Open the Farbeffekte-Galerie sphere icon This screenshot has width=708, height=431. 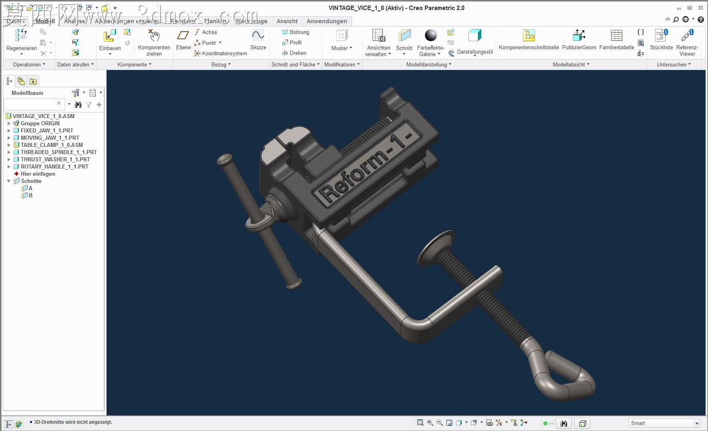(x=431, y=35)
